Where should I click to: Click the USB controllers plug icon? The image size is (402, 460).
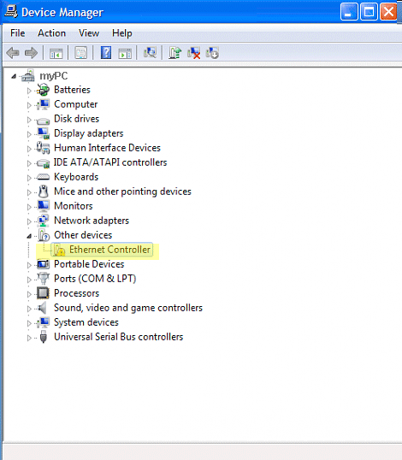coord(44,337)
